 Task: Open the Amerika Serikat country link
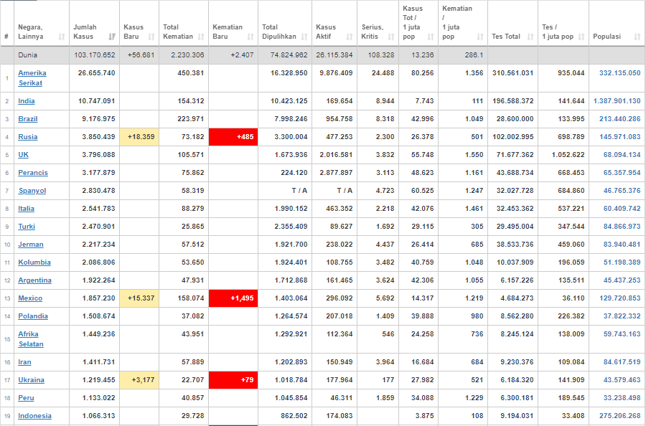[x=32, y=77]
